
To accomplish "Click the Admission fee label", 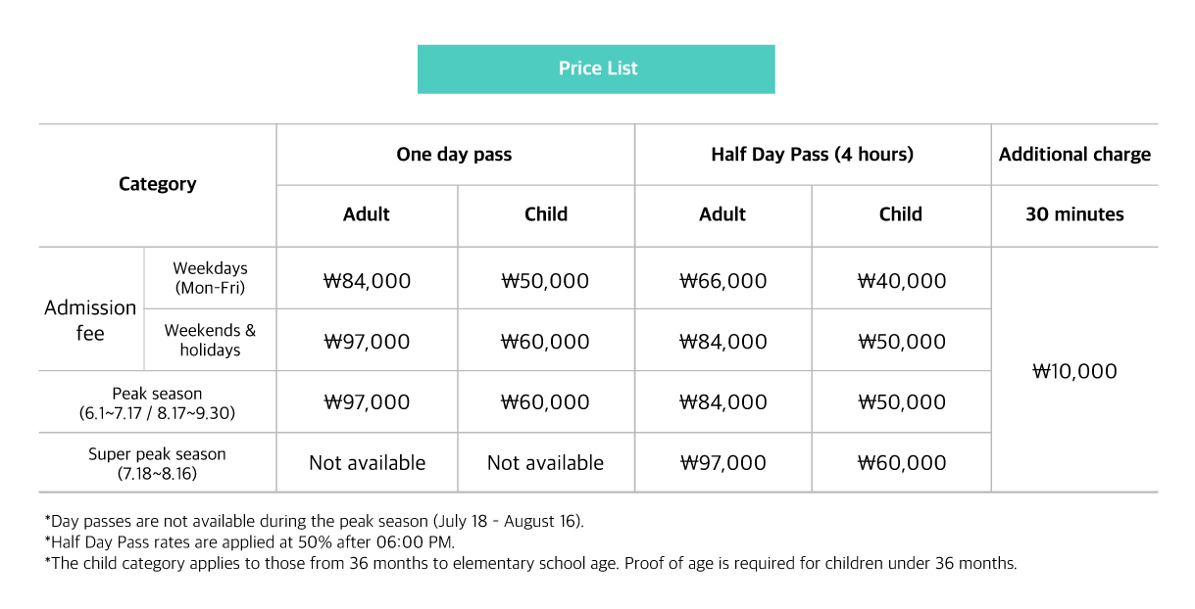I will tap(90, 320).
